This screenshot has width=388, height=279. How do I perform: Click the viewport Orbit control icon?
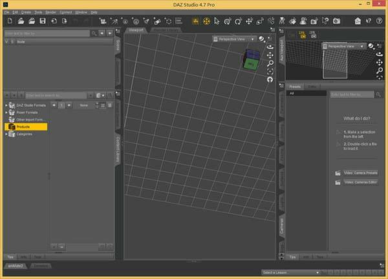click(x=270, y=47)
